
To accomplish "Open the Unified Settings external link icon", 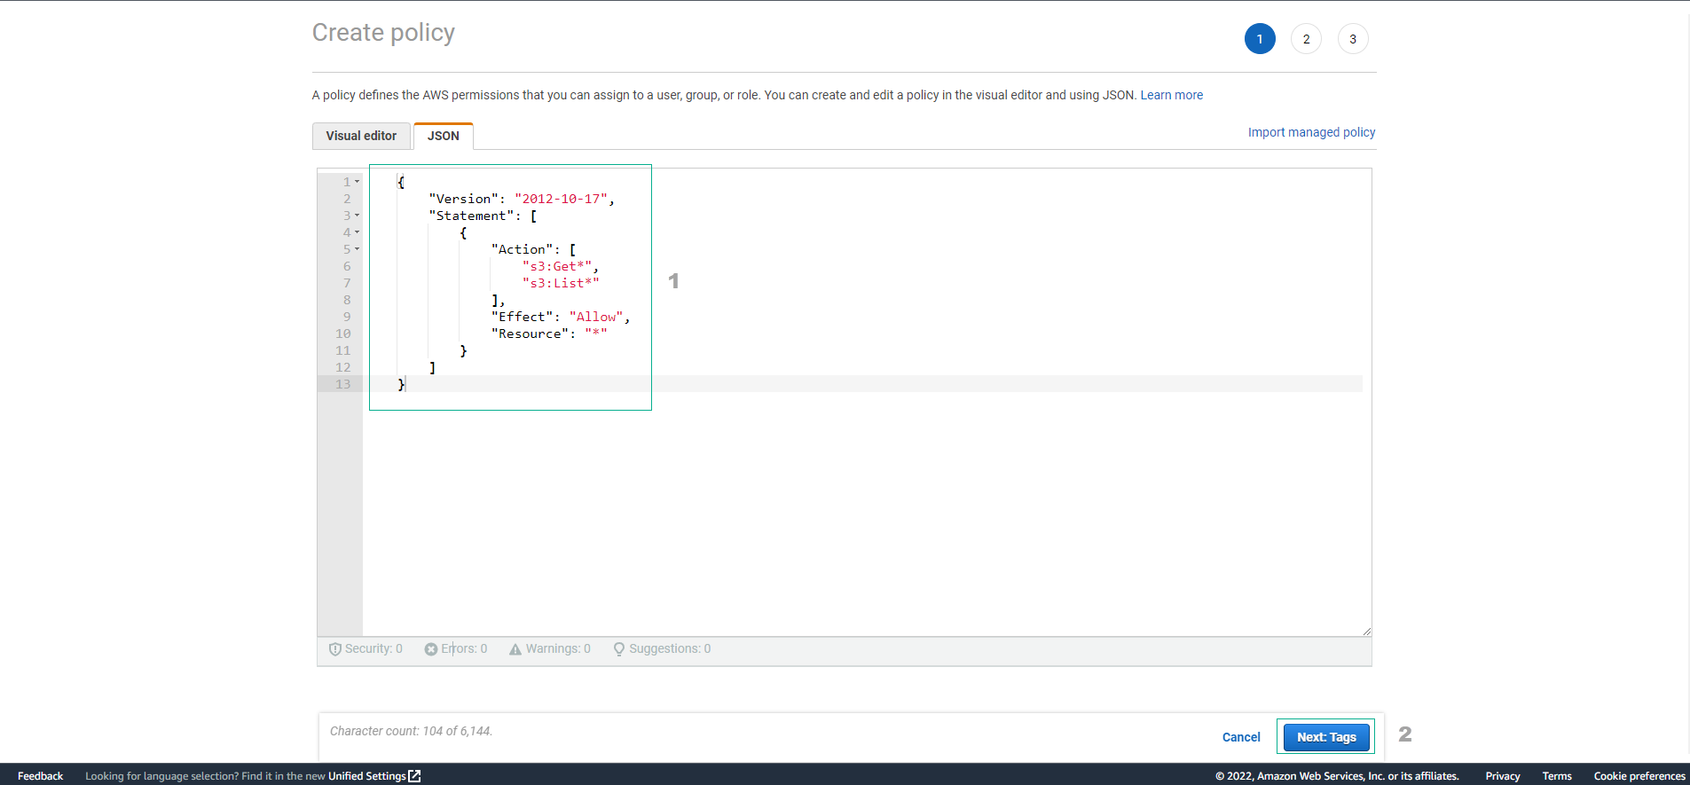I will pos(414,776).
